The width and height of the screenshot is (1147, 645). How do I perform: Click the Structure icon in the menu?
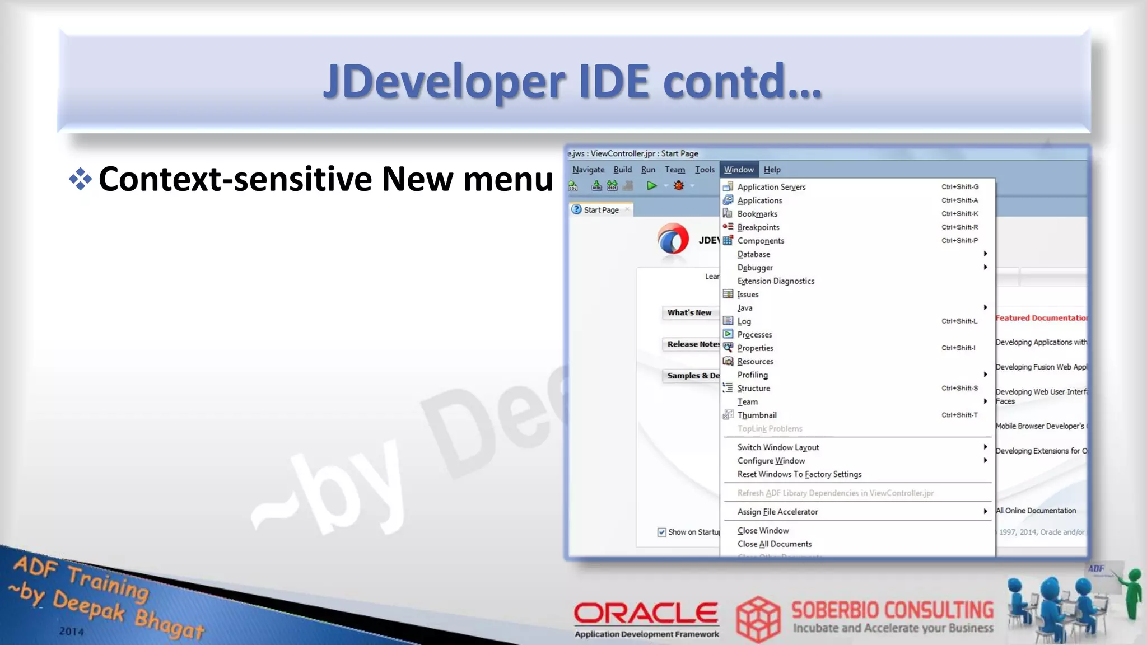point(728,387)
